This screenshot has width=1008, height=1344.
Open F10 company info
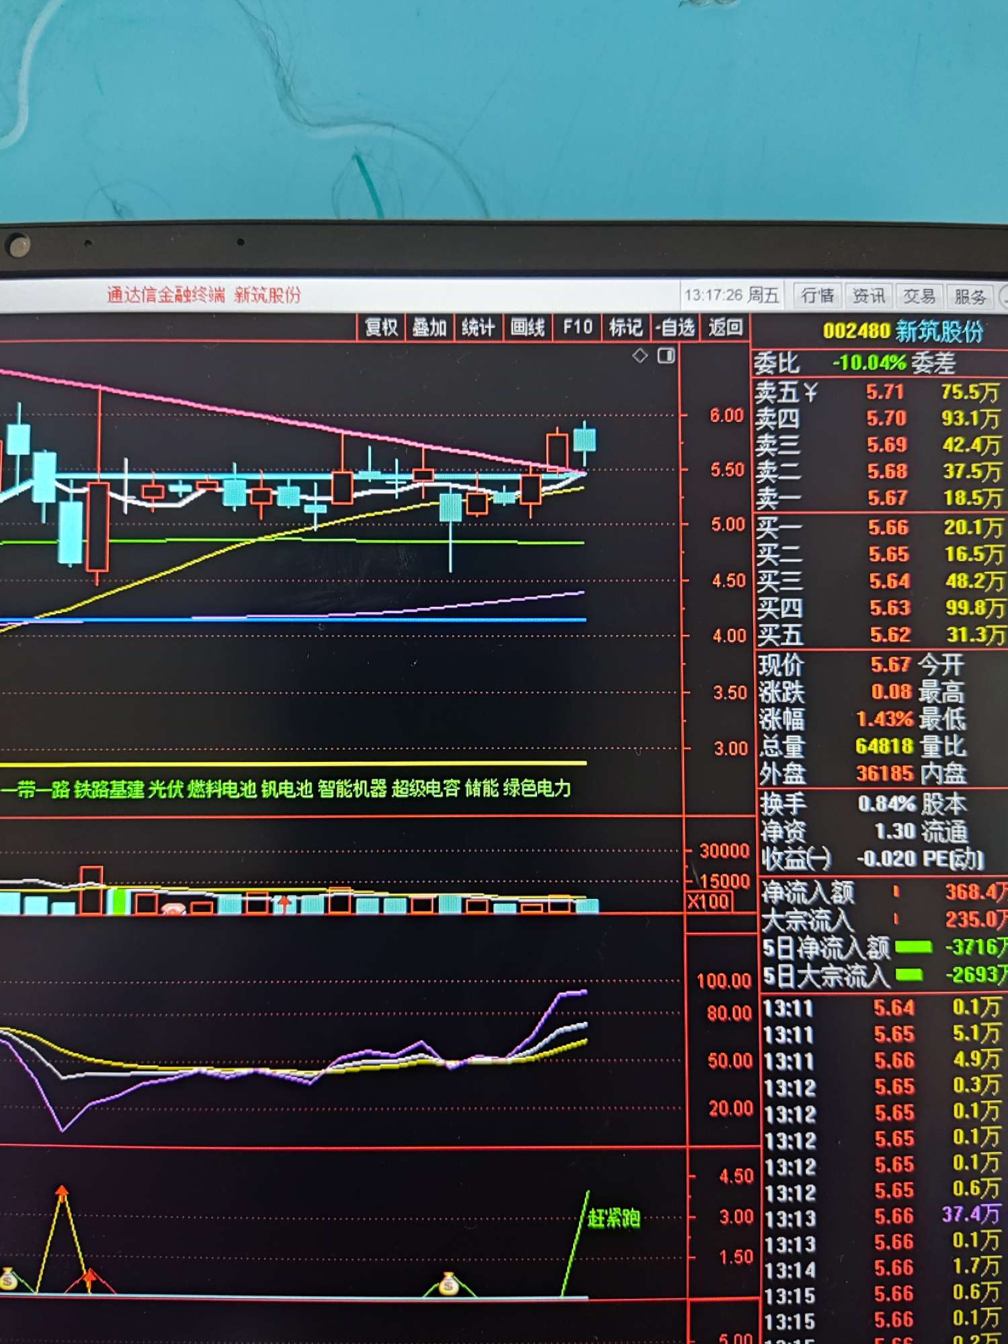coord(577,328)
